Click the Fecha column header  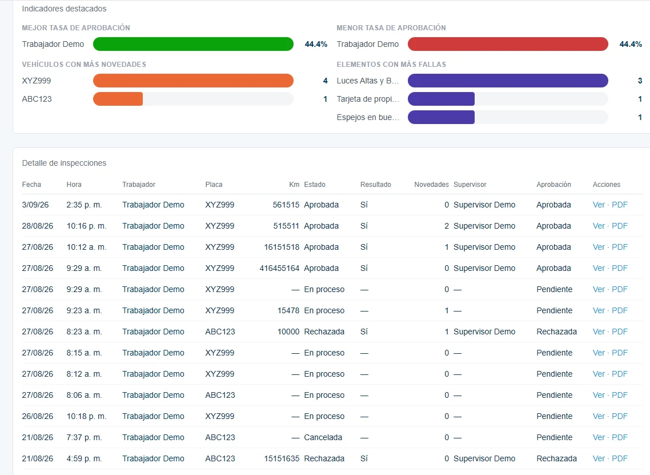[x=31, y=185]
